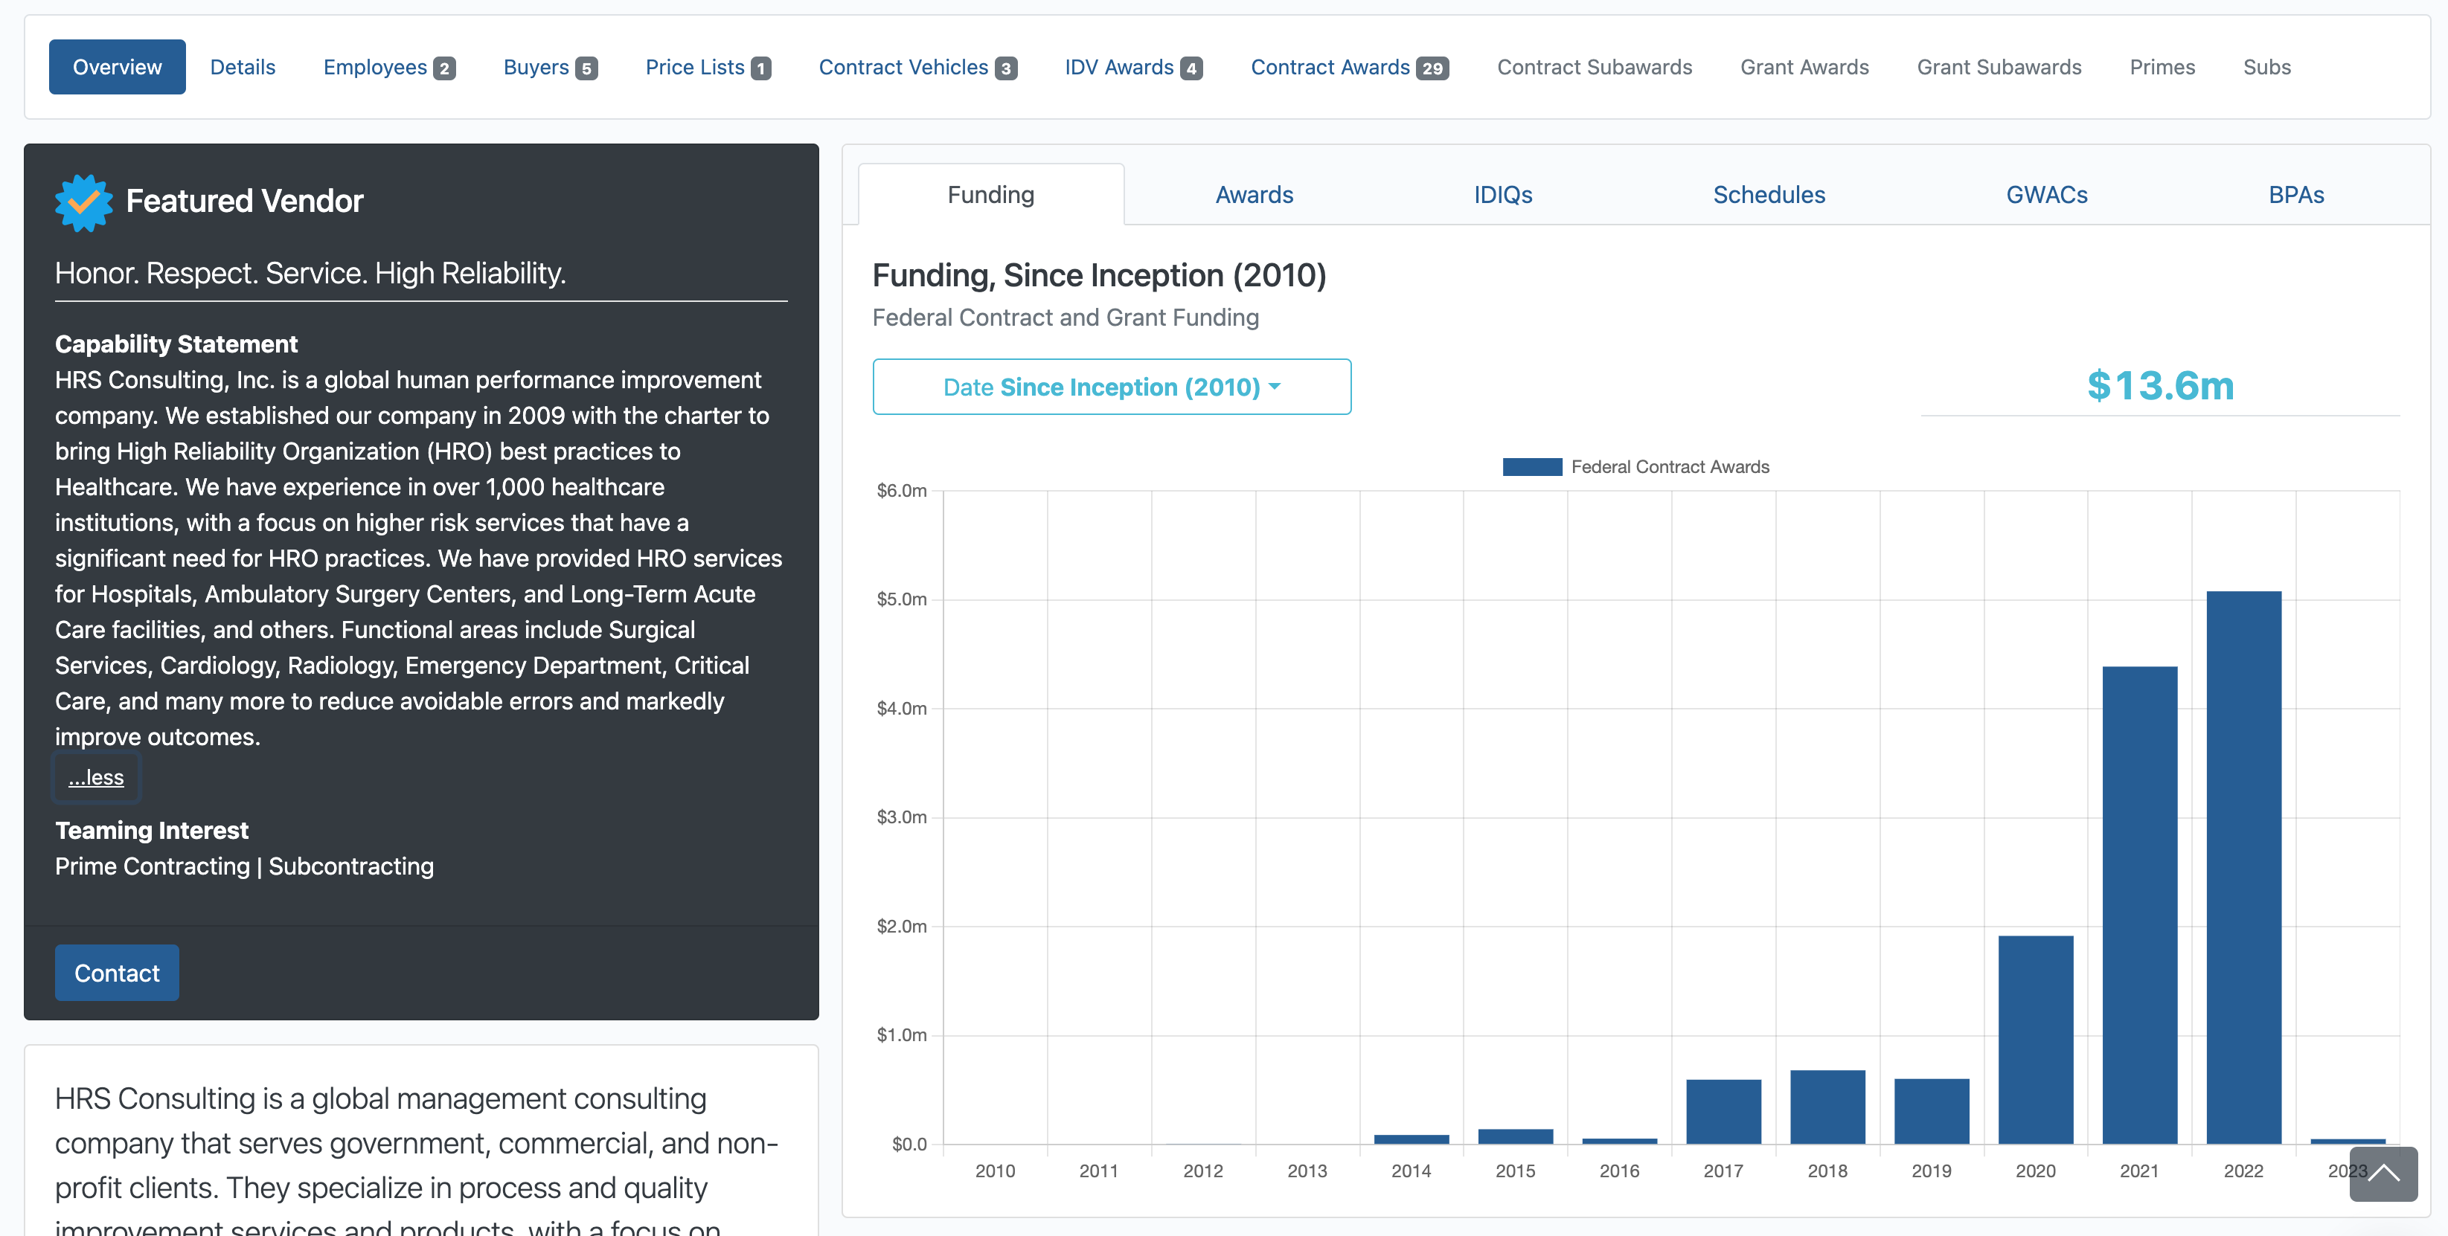Open the IDV Awards tab
The image size is (2448, 1236).
pos(1134,66)
